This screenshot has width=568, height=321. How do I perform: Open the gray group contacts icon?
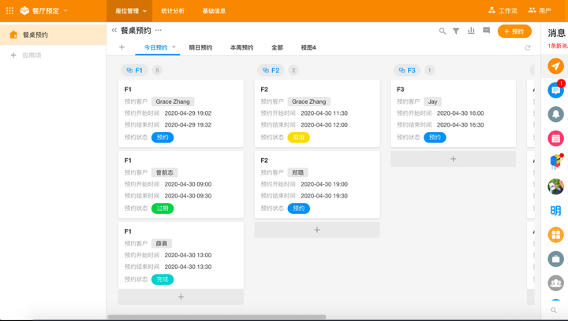555,283
